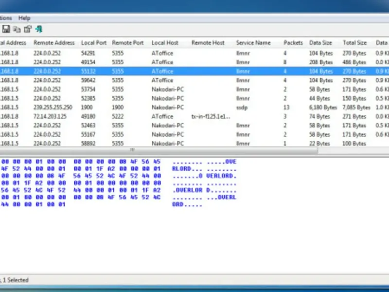This screenshot has width=389, height=292.
Task: Sort by Local Host column
Action: point(165,43)
